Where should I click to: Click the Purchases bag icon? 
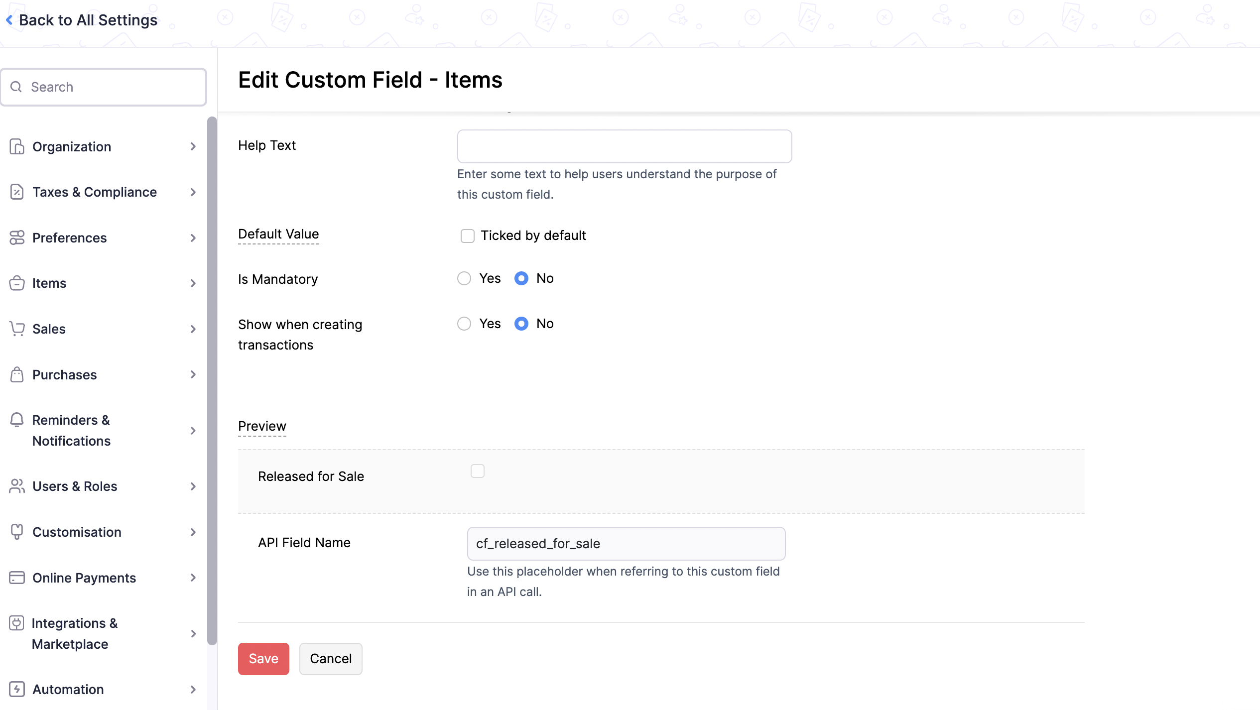(x=17, y=374)
